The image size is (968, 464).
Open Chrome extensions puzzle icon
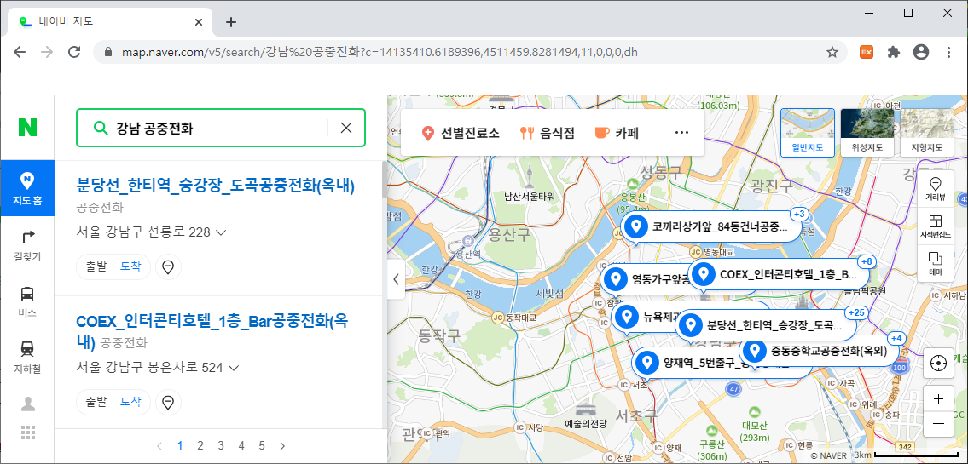pyautogui.click(x=893, y=53)
